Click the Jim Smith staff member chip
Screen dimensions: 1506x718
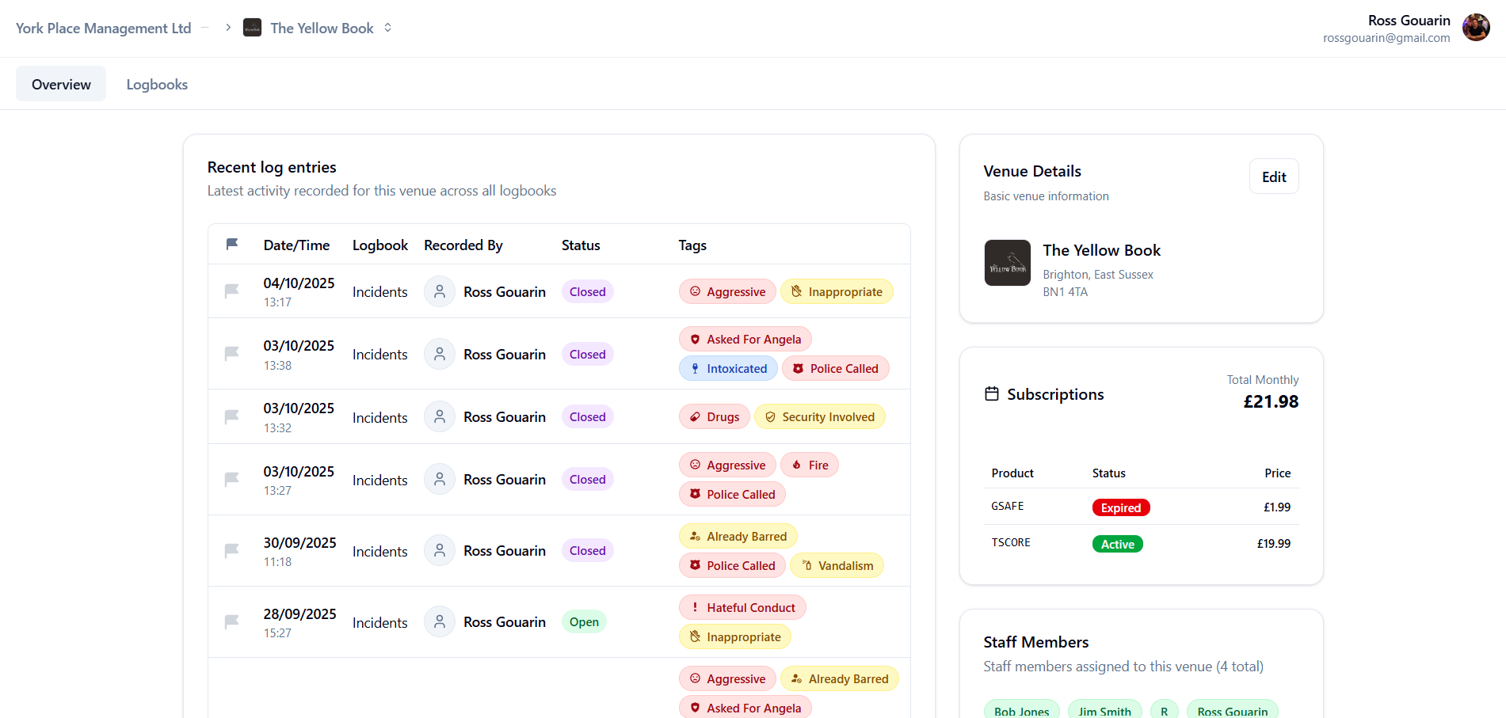pyautogui.click(x=1104, y=711)
